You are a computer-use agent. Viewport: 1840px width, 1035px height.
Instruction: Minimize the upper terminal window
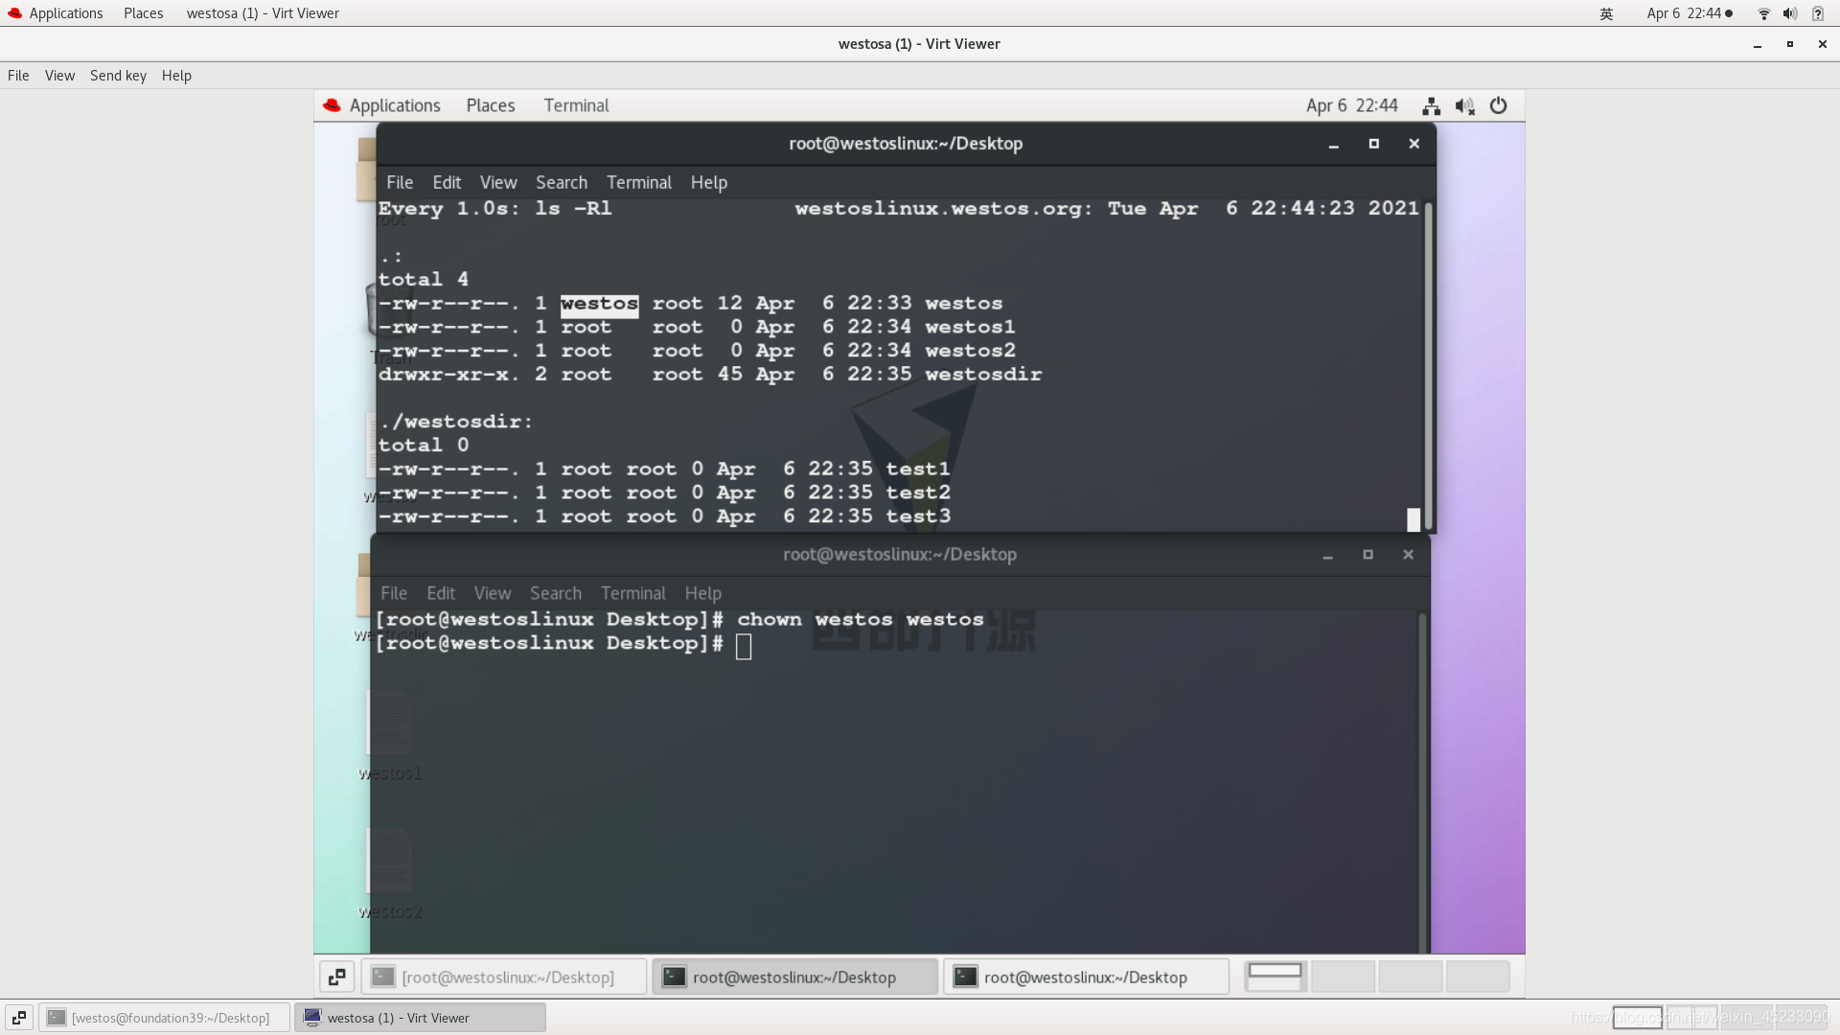pyautogui.click(x=1333, y=144)
